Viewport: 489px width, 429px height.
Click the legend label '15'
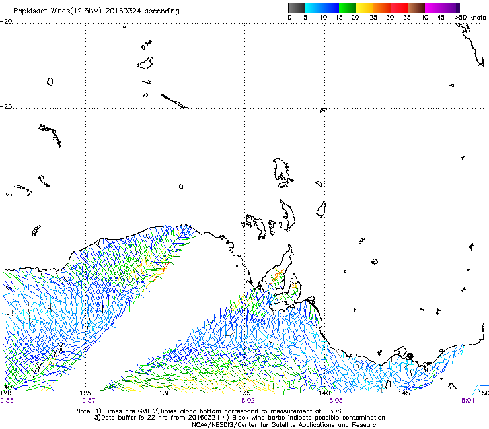(339, 18)
